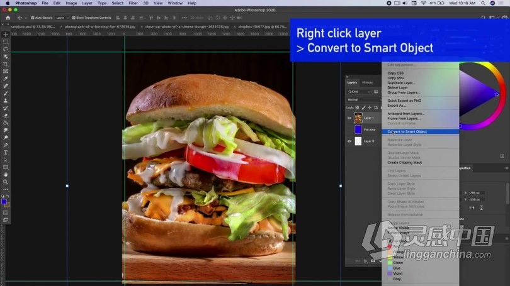Click the blue foreground color swatch
This screenshot has width=510, height=286.
(x=4, y=202)
